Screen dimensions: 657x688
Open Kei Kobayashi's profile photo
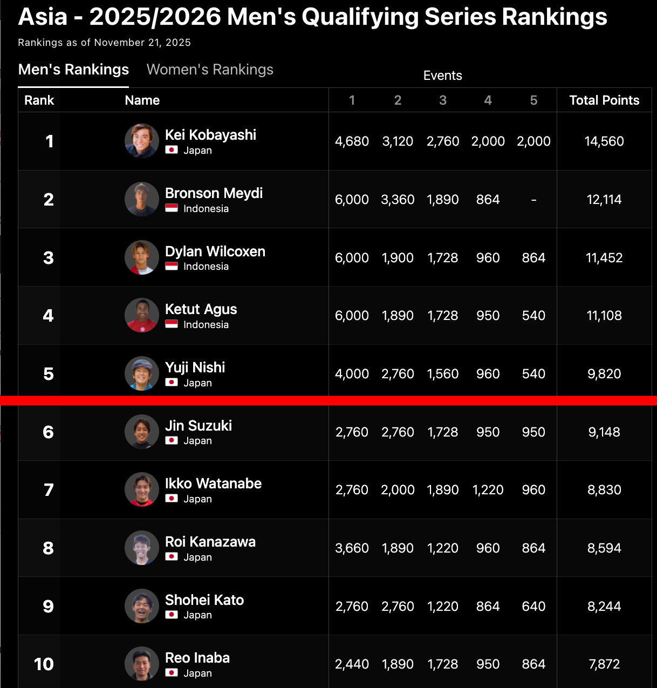tap(142, 141)
